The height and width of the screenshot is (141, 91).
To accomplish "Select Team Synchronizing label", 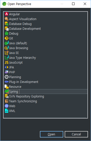I will point(23,101).
